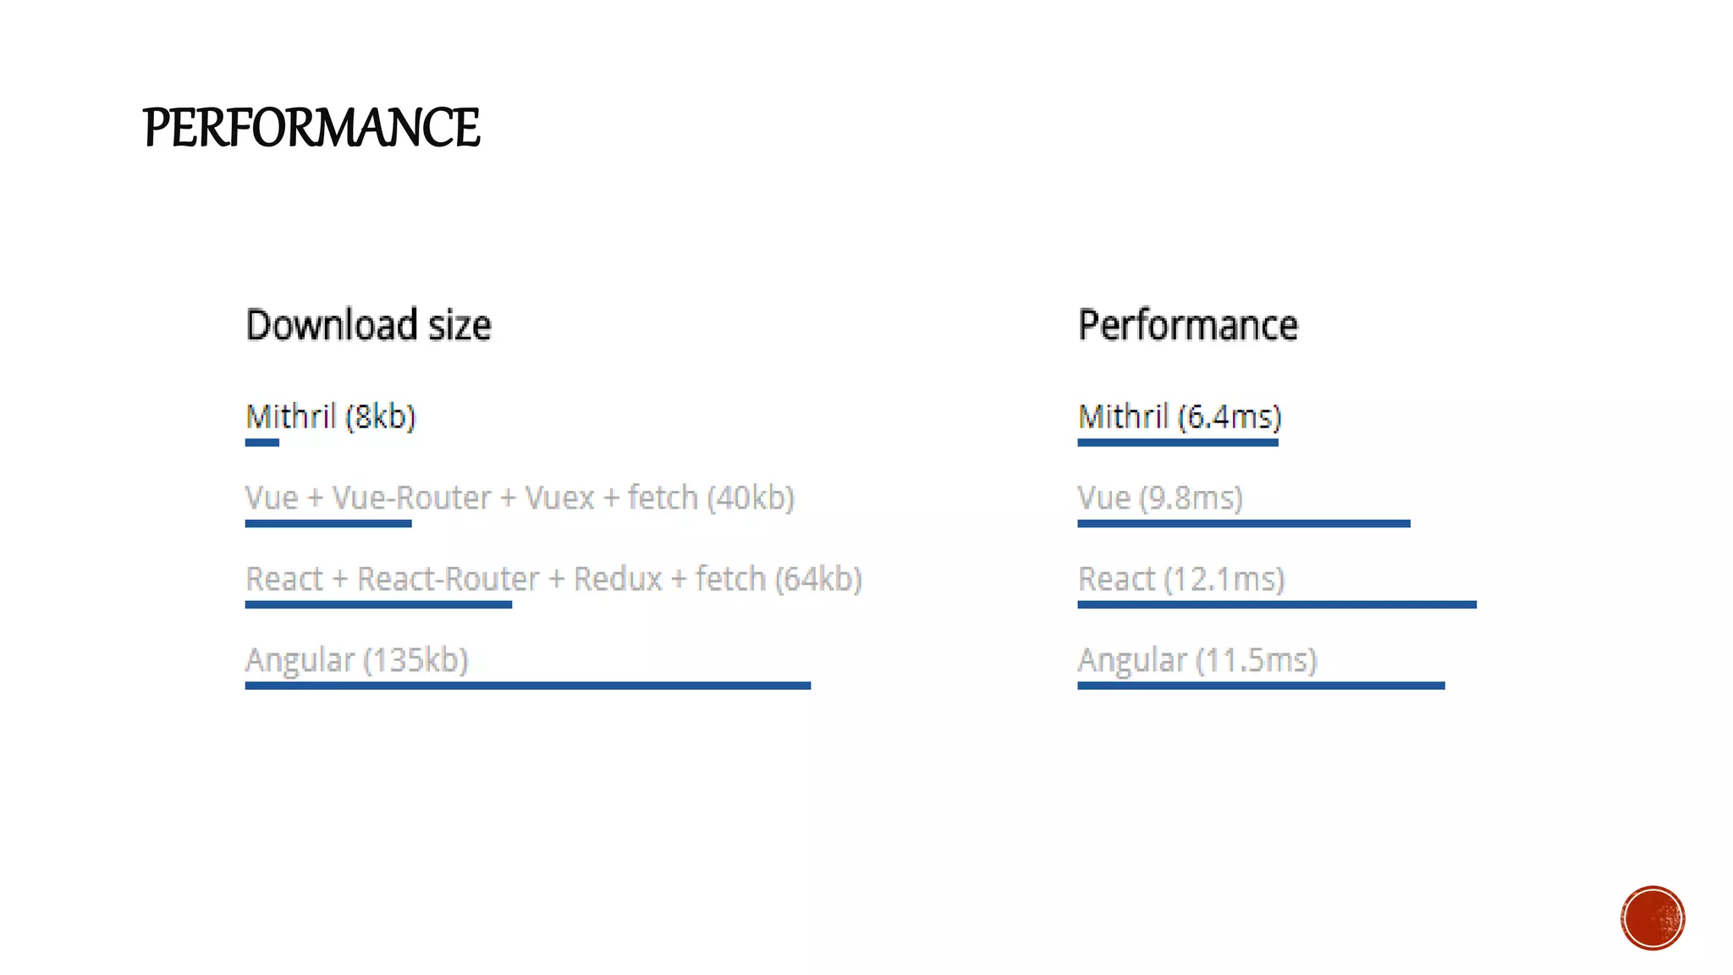Click the Download size heading
This screenshot has width=1733, height=975.
coord(368,325)
